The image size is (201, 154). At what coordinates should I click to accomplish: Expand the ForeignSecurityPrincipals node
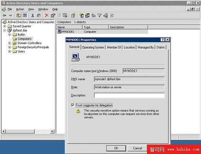click(x=10, y=47)
